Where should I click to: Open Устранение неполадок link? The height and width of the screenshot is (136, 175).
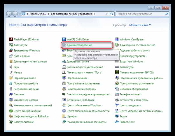(80, 100)
